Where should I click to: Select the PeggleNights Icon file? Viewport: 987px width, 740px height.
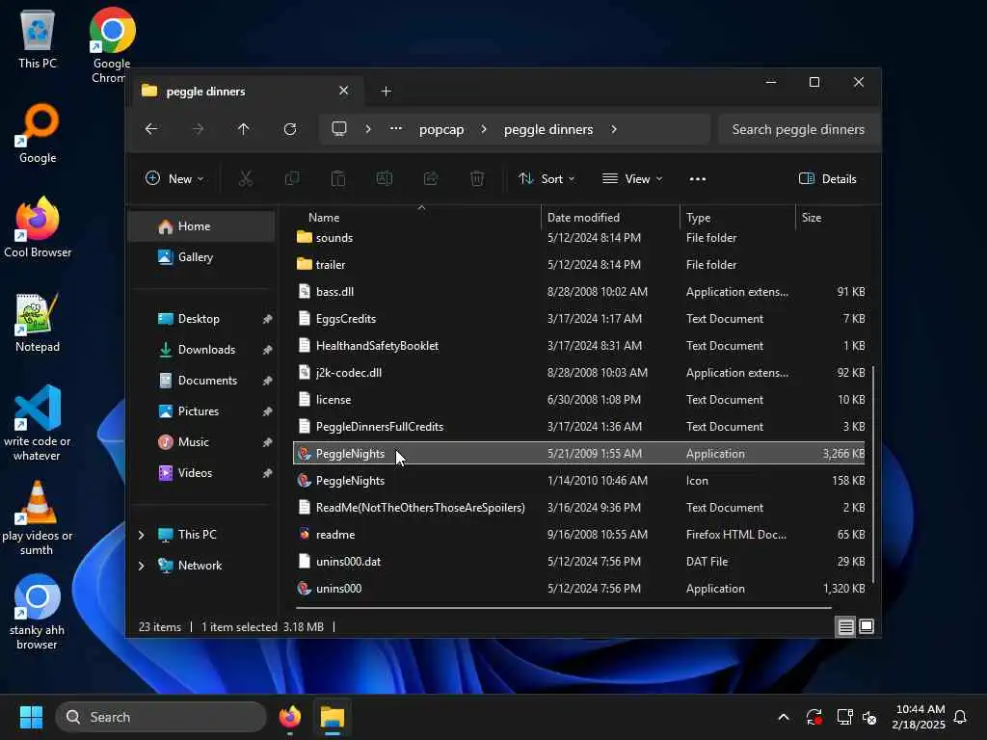pyautogui.click(x=579, y=480)
